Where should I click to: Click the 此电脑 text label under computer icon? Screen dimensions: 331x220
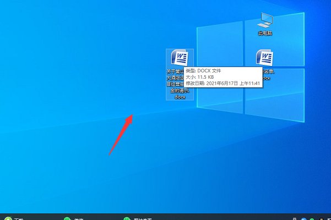pyautogui.click(x=265, y=34)
